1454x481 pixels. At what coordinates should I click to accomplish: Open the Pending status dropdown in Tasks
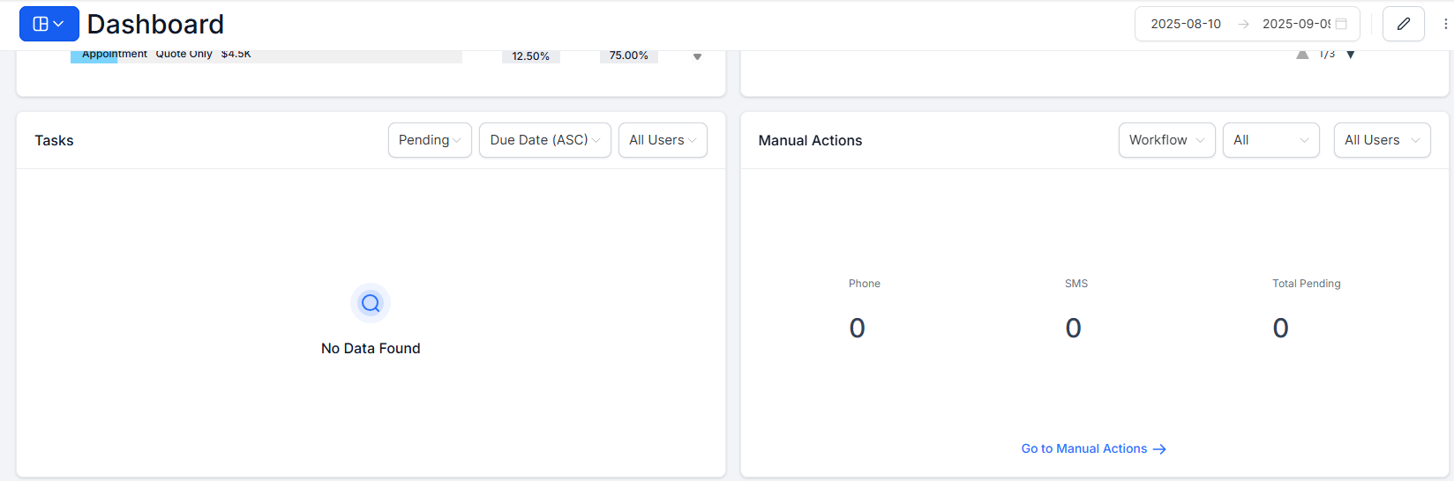pyautogui.click(x=430, y=140)
